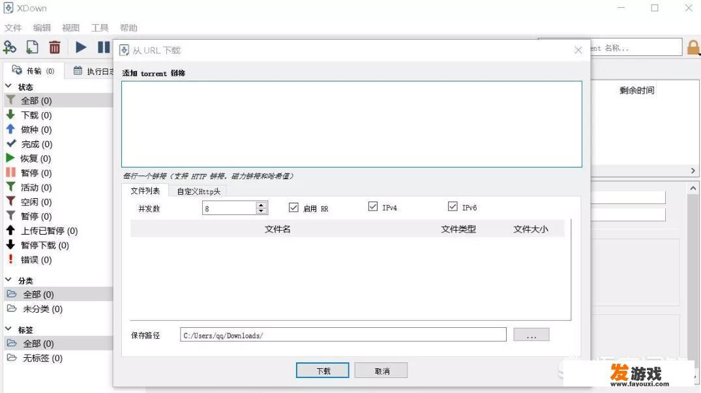Click the 取消 button
The height and width of the screenshot is (393, 701).
pyautogui.click(x=381, y=371)
